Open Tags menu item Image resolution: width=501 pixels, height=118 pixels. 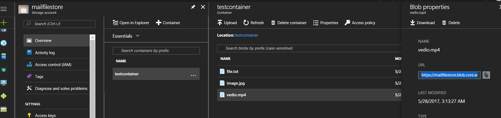[x=57, y=76]
